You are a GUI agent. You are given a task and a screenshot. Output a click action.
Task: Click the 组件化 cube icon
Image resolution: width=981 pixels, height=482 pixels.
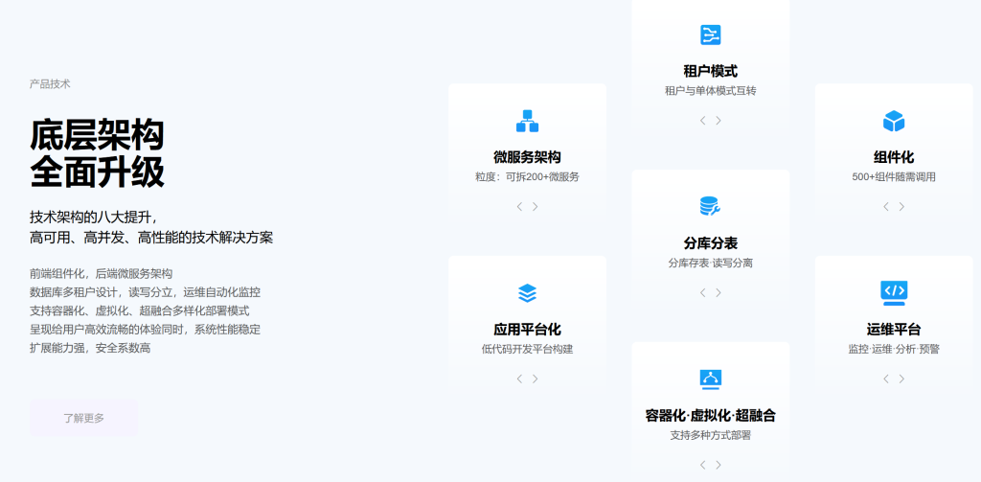(x=893, y=122)
